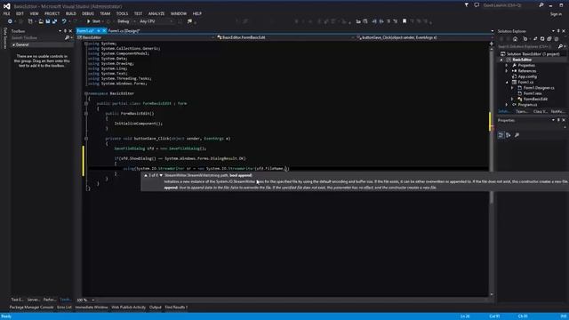Toggle auto hide pin on Toolbox panel
The height and width of the screenshot is (320, 569).
pyautogui.click(x=65, y=31)
